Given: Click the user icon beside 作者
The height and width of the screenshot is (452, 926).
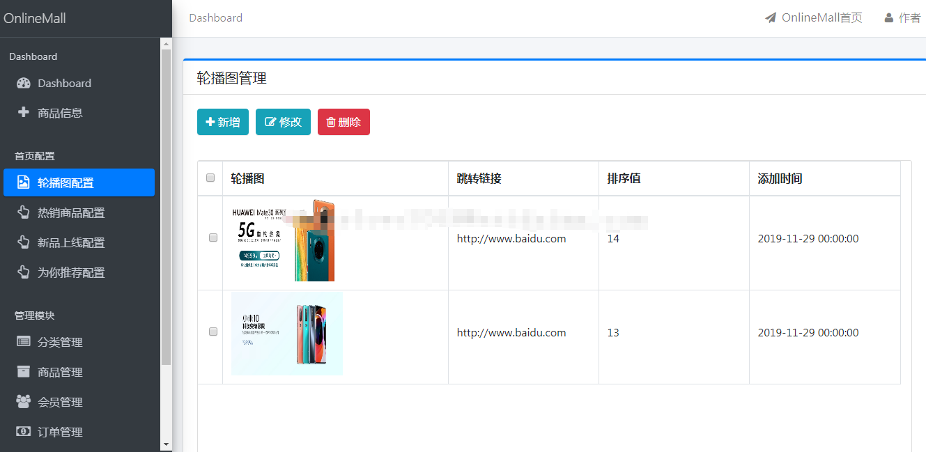Looking at the screenshot, I should (889, 18).
